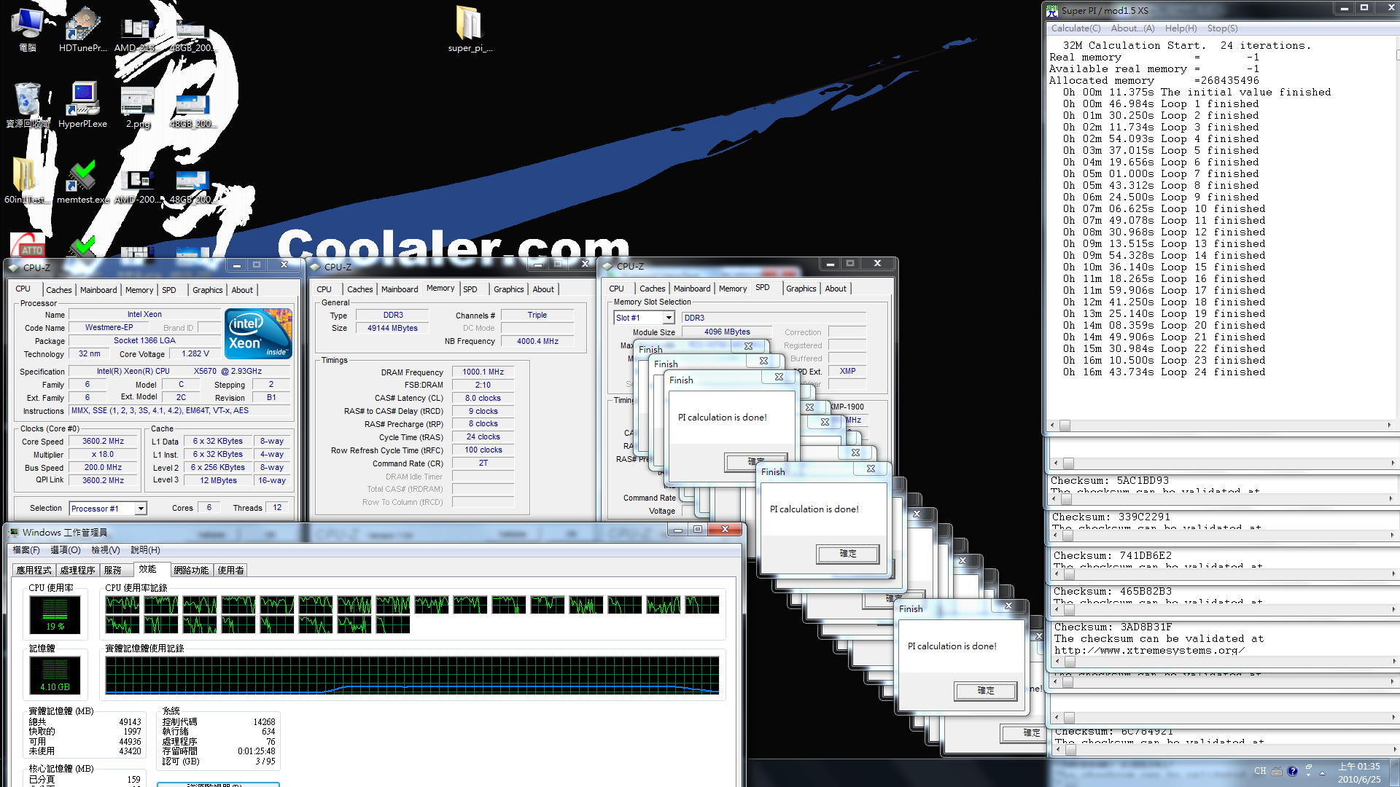Switch to Caches tab in first CPU-Z window

[58, 290]
